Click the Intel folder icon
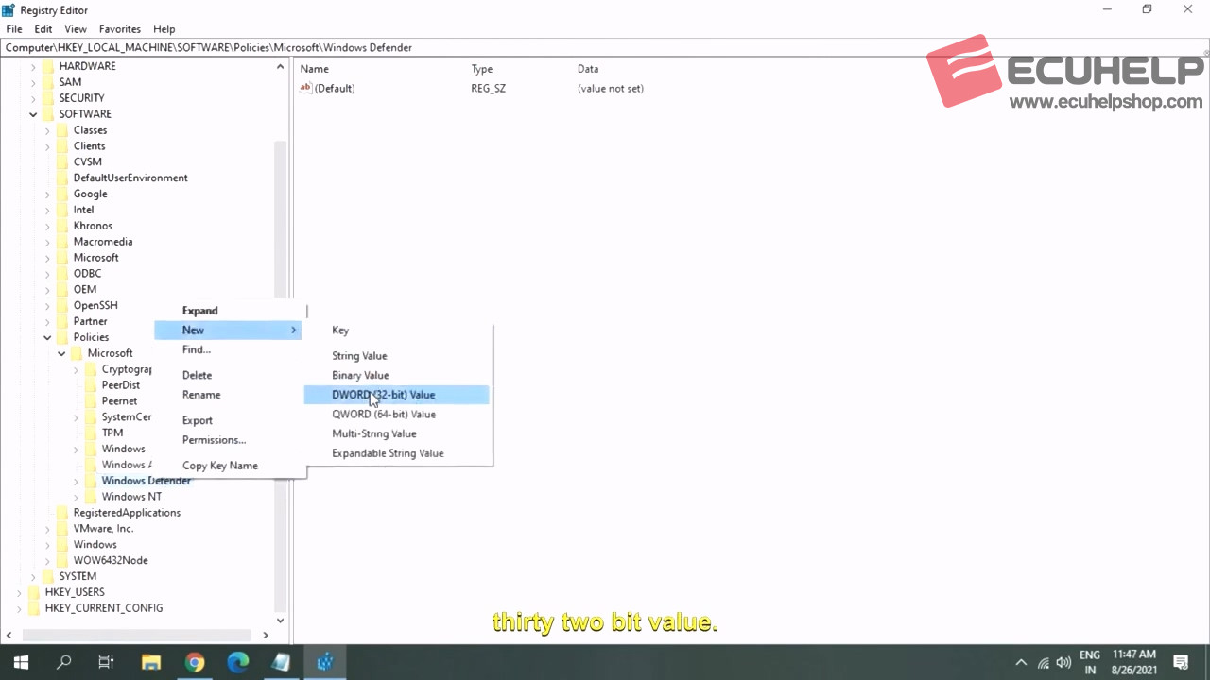Viewport: 1210px width, 680px height. tap(62, 210)
